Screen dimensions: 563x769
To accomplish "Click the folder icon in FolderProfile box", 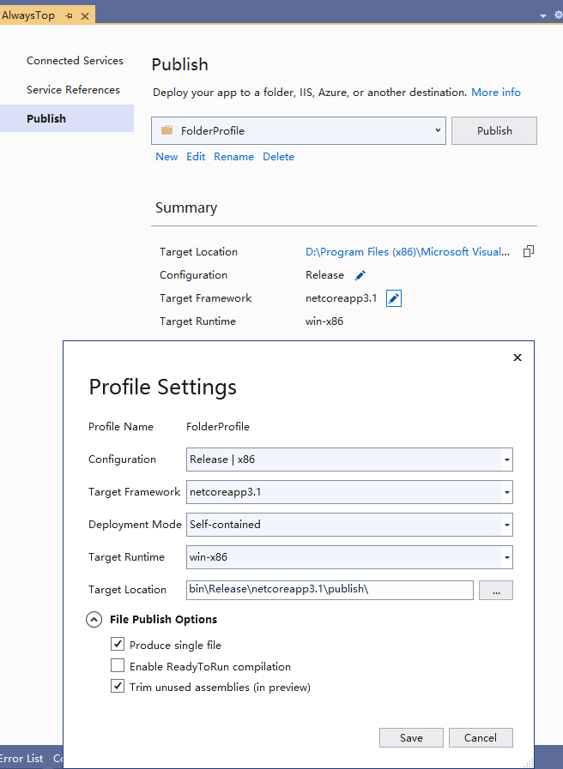I will click(x=166, y=130).
